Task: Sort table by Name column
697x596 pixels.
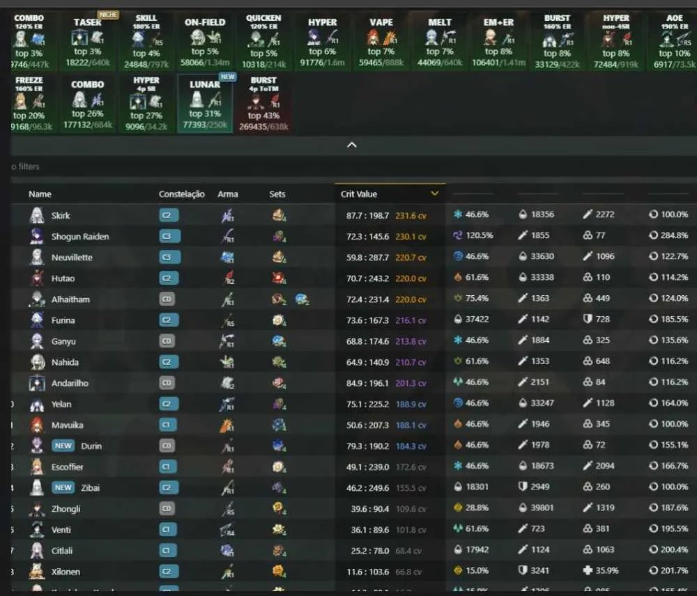Action: tap(40, 194)
